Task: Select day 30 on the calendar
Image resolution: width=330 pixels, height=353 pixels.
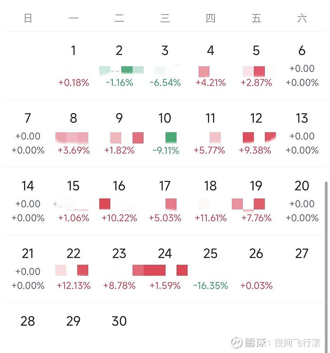Action: click(x=119, y=321)
